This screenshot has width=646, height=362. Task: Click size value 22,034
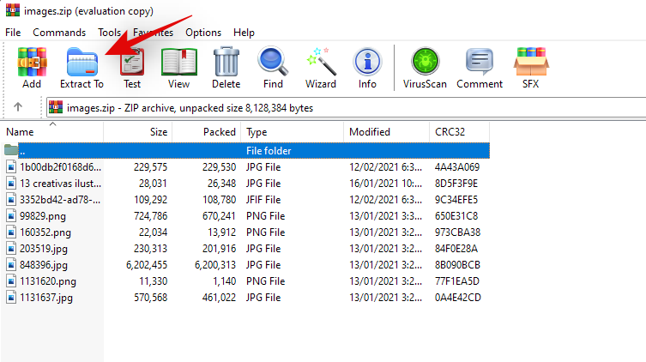[x=153, y=232]
